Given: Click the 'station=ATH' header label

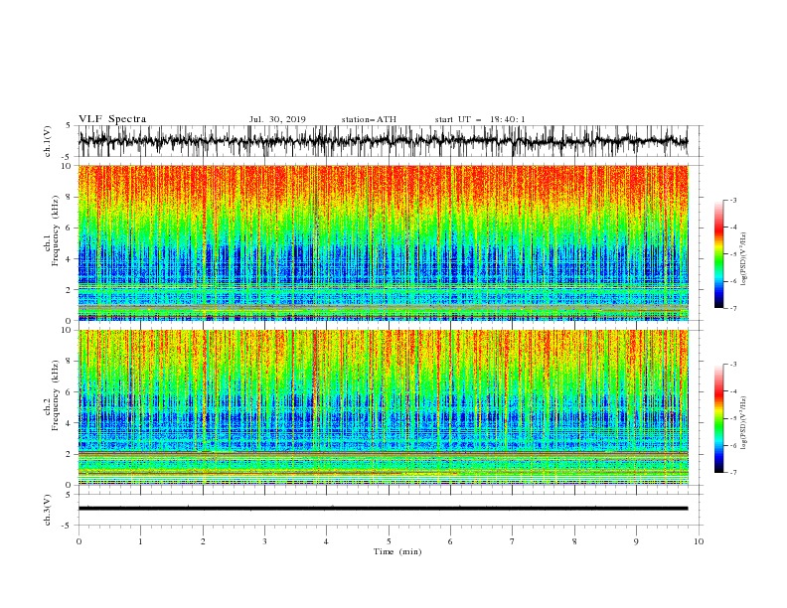Looking at the screenshot, I should click(x=369, y=119).
